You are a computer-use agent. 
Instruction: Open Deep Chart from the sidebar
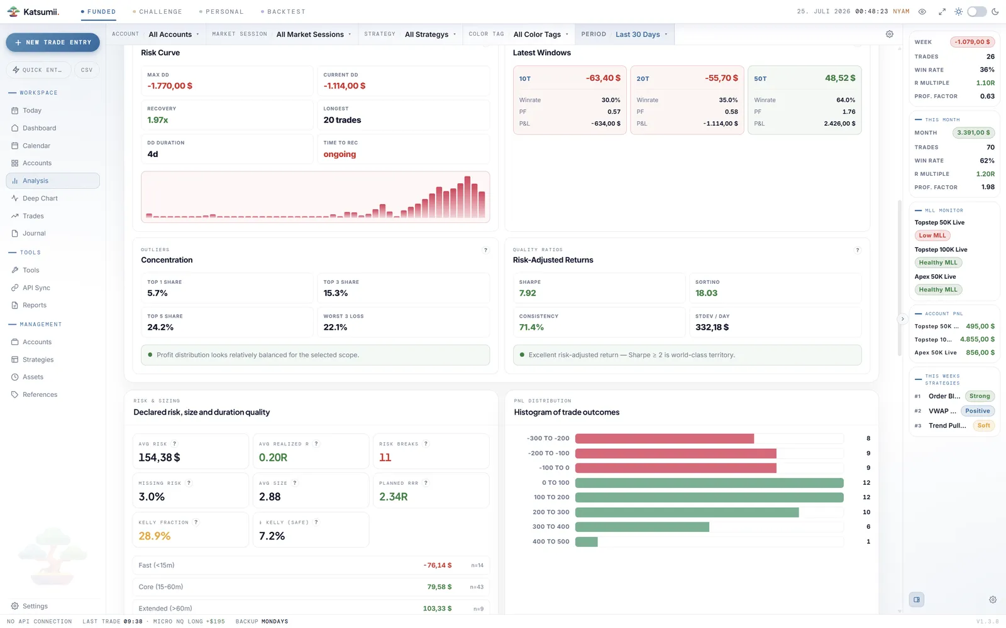click(x=53, y=198)
